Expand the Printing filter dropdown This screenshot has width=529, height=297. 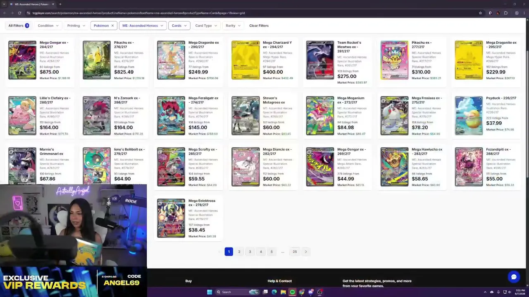(x=76, y=26)
